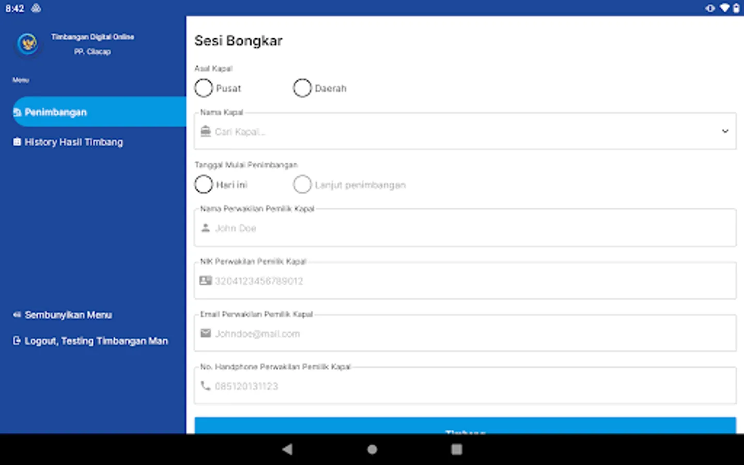Tap the Android back navigation button
Image resolution: width=744 pixels, height=465 pixels.
287,450
